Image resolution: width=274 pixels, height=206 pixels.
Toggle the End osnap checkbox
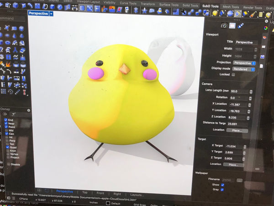point(6,120)
